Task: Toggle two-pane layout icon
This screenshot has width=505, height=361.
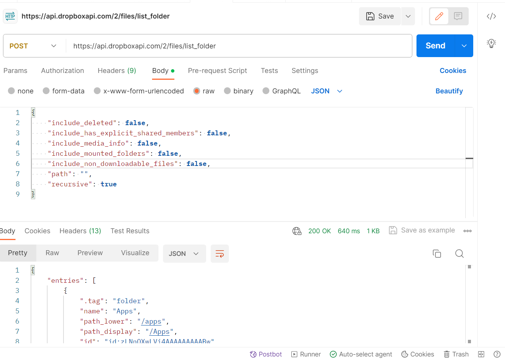Action: (481, 354)
